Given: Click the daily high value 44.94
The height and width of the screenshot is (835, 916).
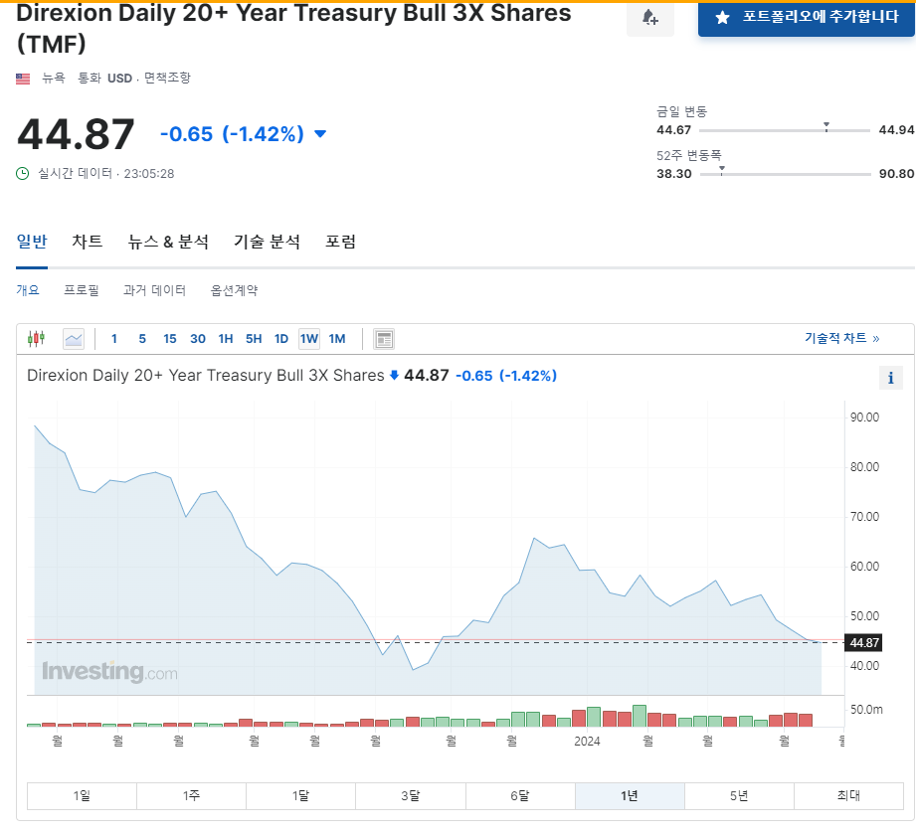Looking at the screenshot, I should 896,130.
